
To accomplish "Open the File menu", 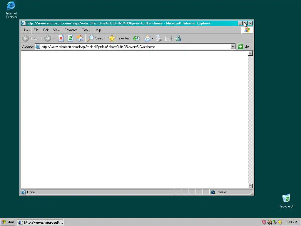I will [x=36, y=30].
